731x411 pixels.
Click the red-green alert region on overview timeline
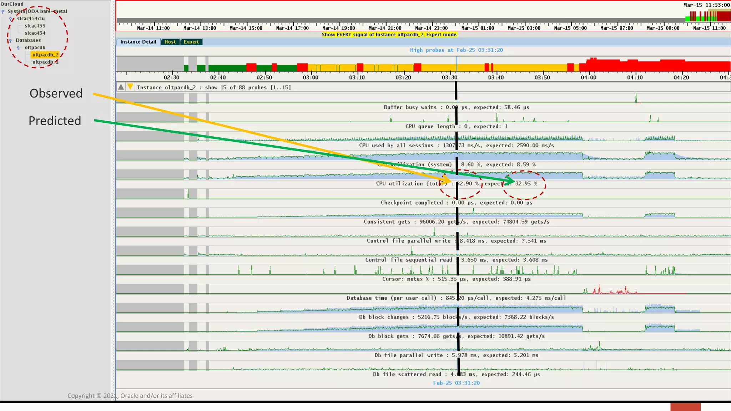tap(708, 16)
